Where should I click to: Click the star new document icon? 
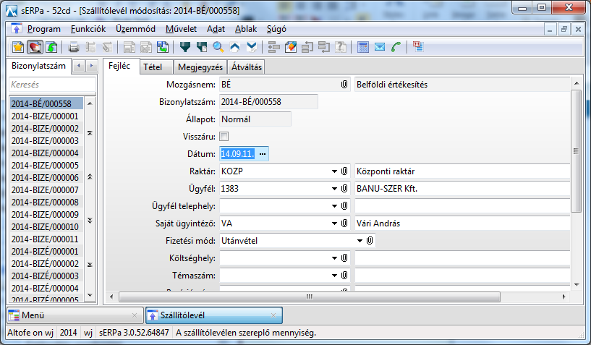pyautogui.click(x=18, y=48)
